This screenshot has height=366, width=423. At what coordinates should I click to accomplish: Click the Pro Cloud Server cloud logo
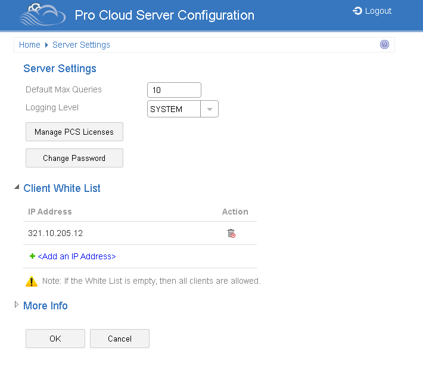pos(43,14)
